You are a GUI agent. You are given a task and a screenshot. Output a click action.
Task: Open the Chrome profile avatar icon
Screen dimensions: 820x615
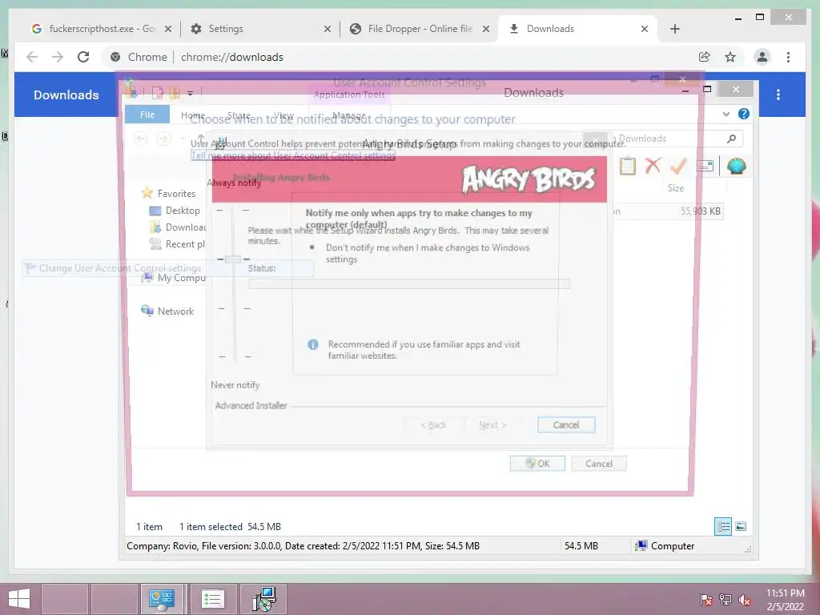click(762, 57)
